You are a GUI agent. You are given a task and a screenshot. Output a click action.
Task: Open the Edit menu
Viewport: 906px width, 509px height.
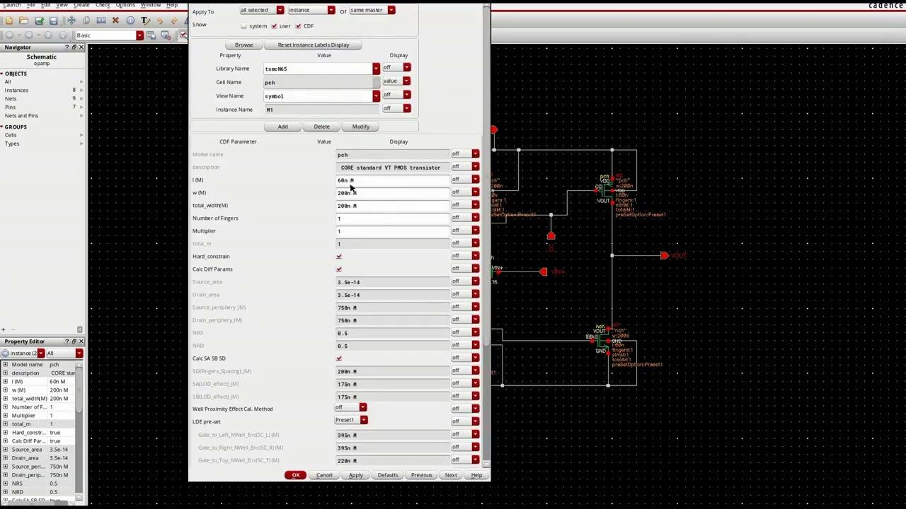tap(45, 5)
